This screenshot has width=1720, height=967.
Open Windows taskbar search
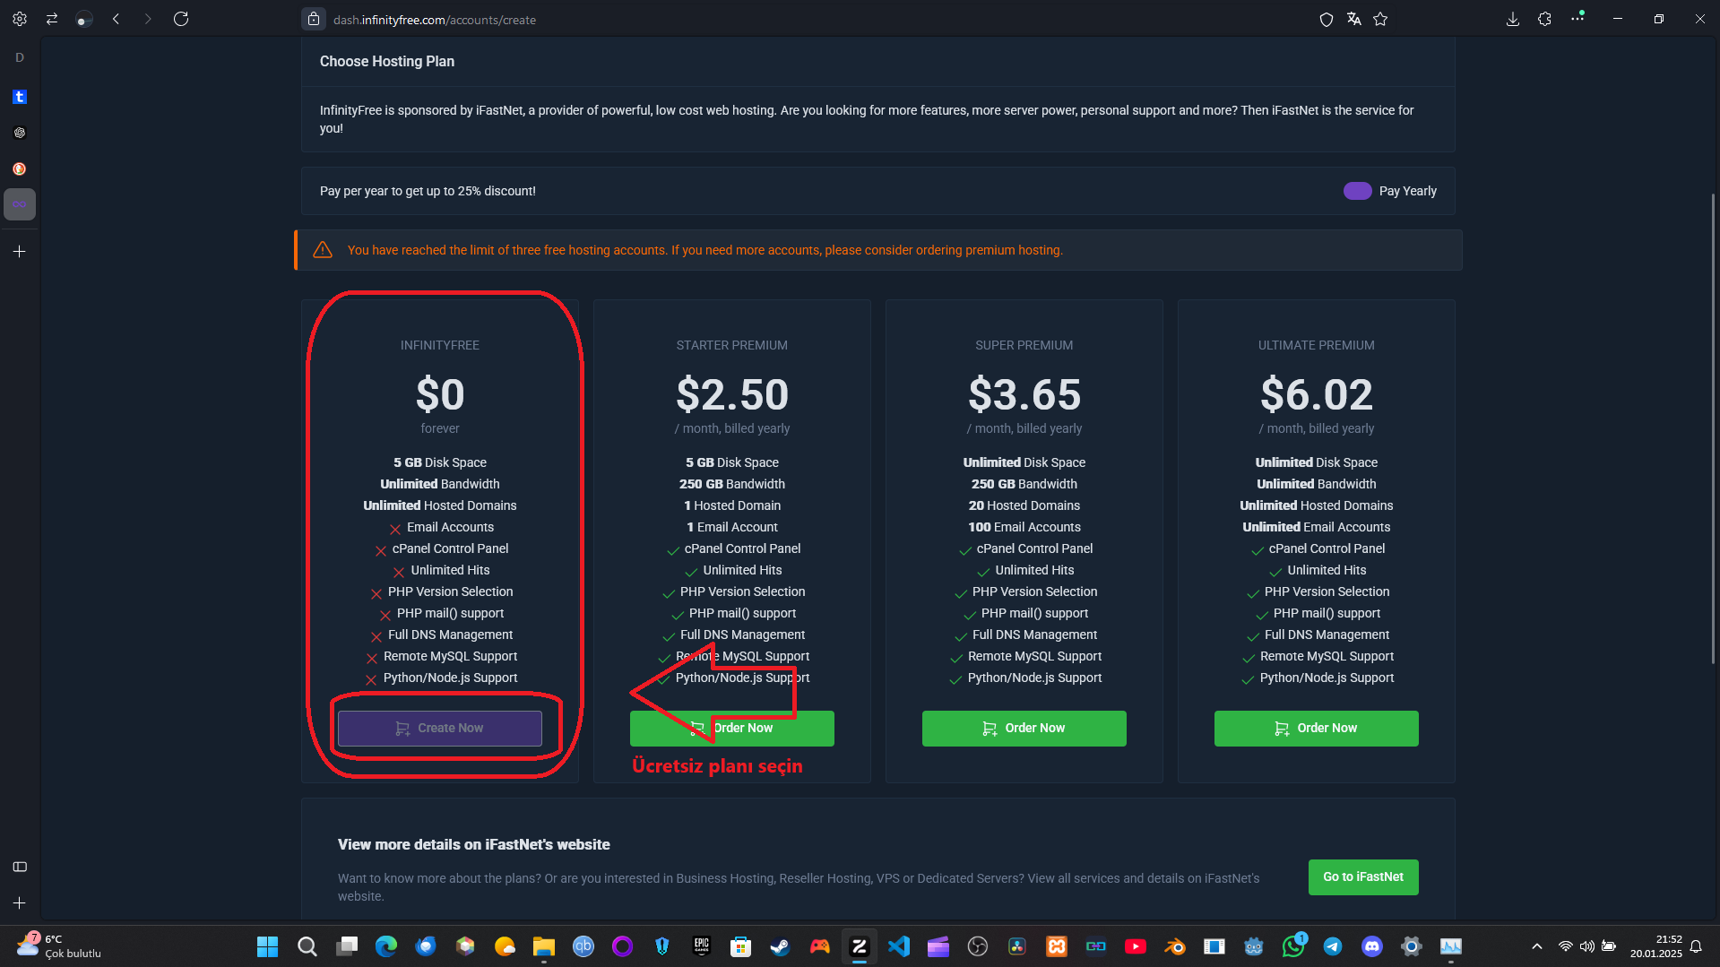pyautogui.click(x=307, y=946)
